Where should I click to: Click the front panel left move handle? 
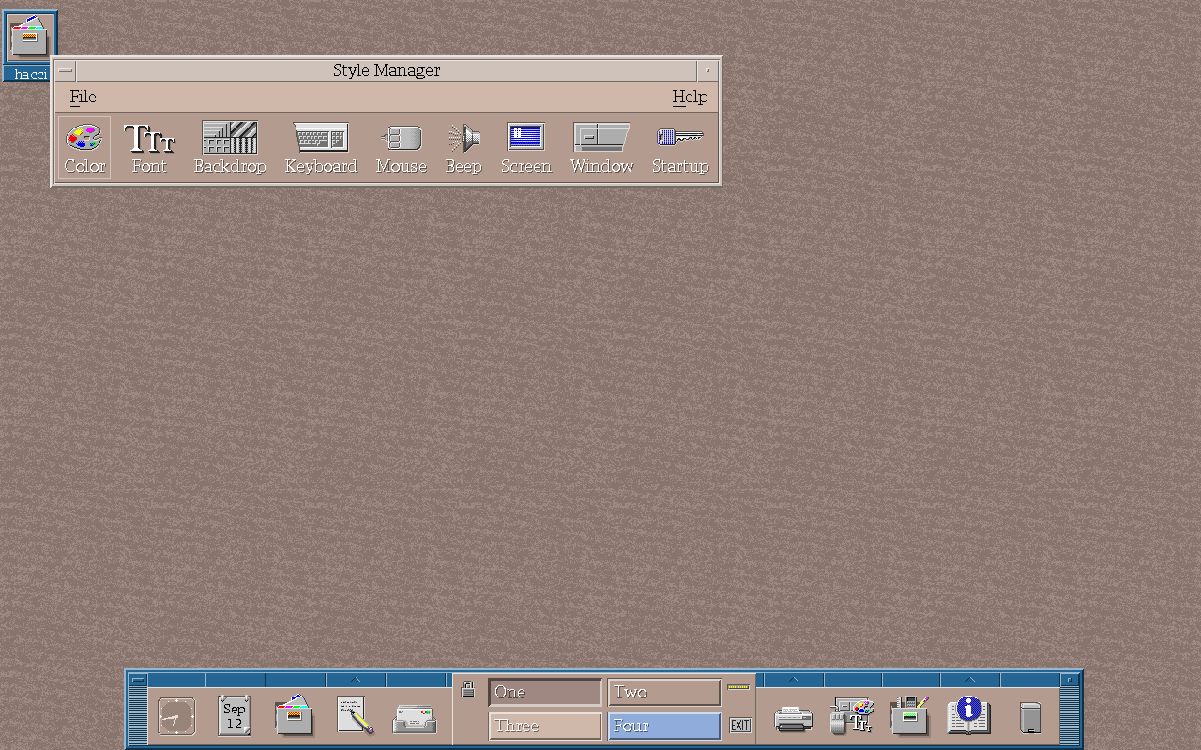point(138,717)
